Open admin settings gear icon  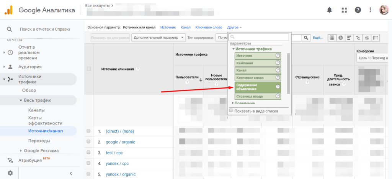coord(10,173)
